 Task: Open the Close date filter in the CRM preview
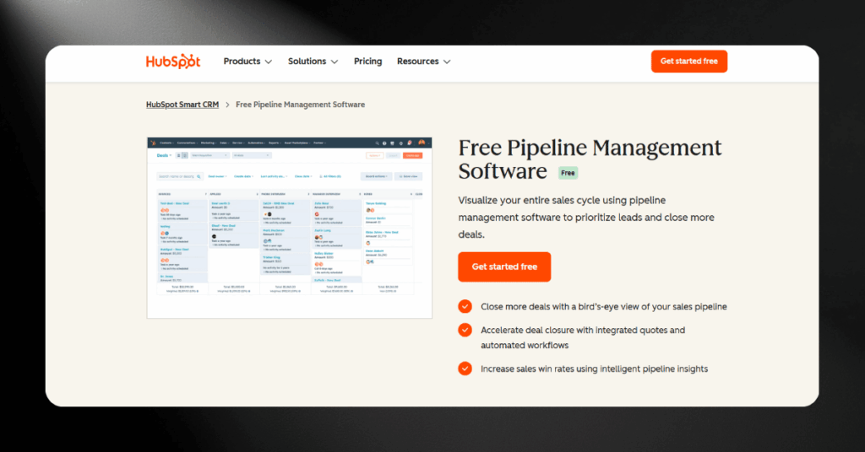coord(303,176)
